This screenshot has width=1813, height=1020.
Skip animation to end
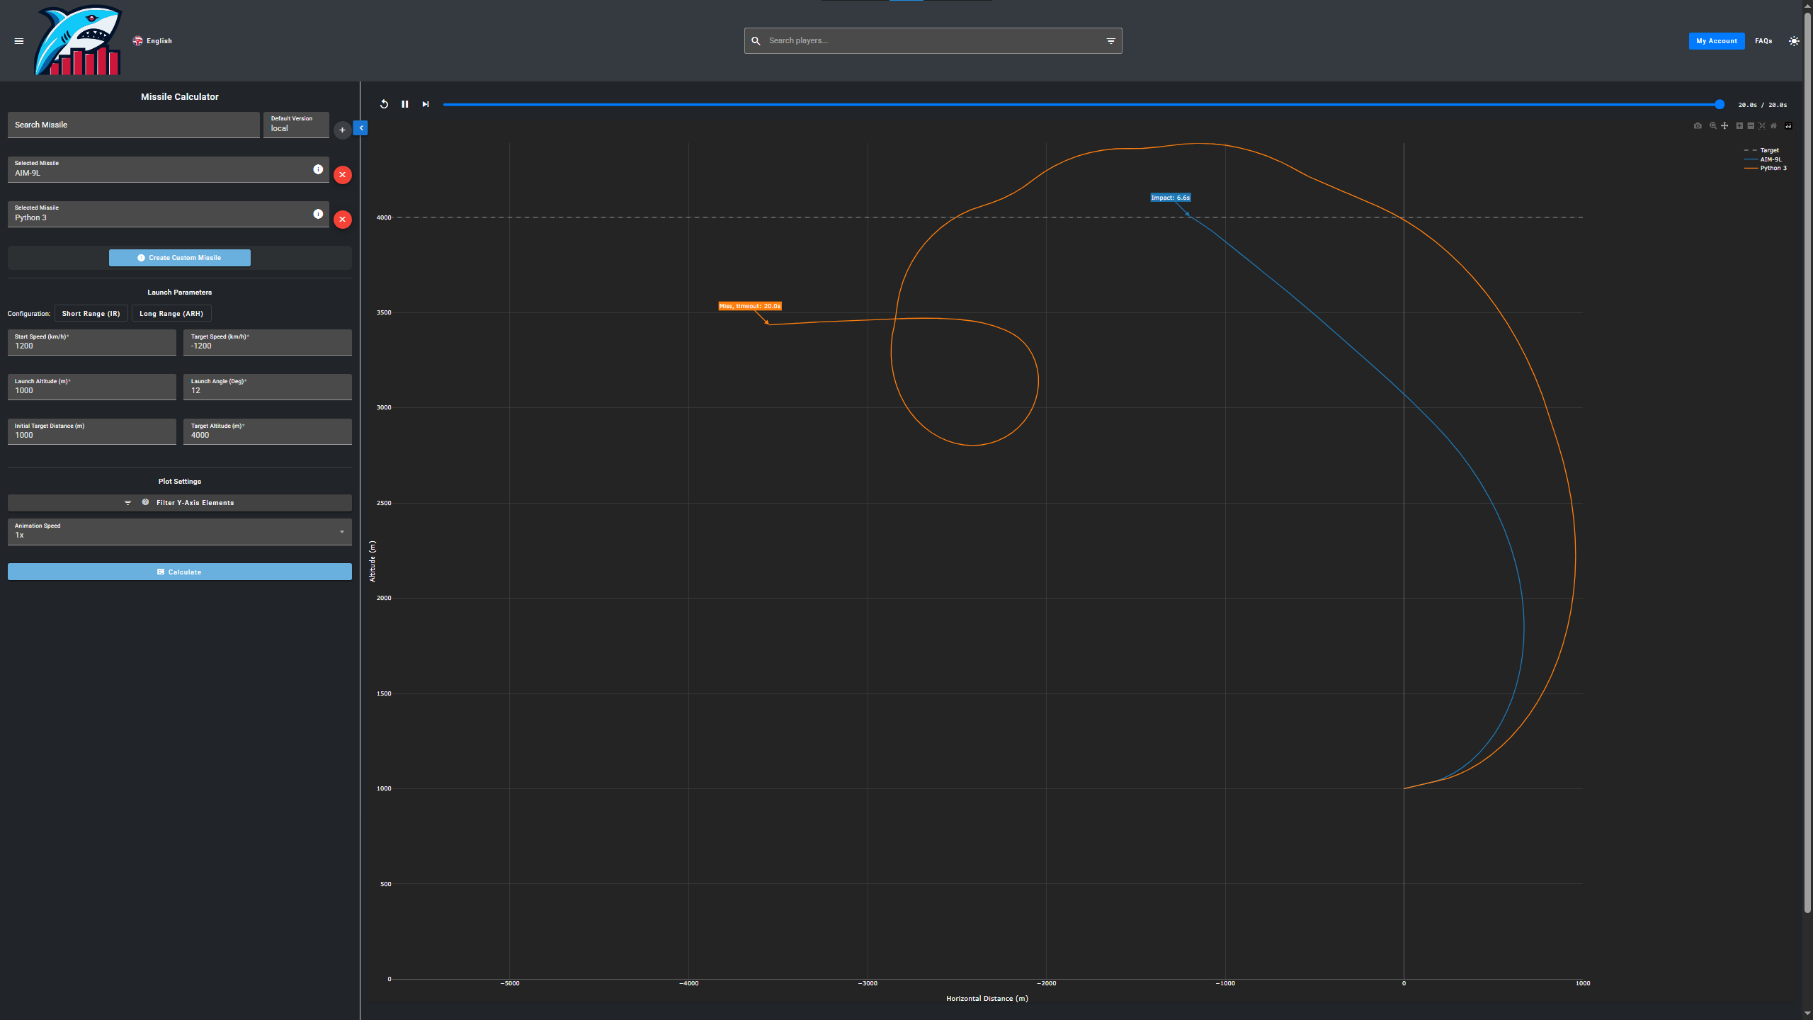pos(426,104)
